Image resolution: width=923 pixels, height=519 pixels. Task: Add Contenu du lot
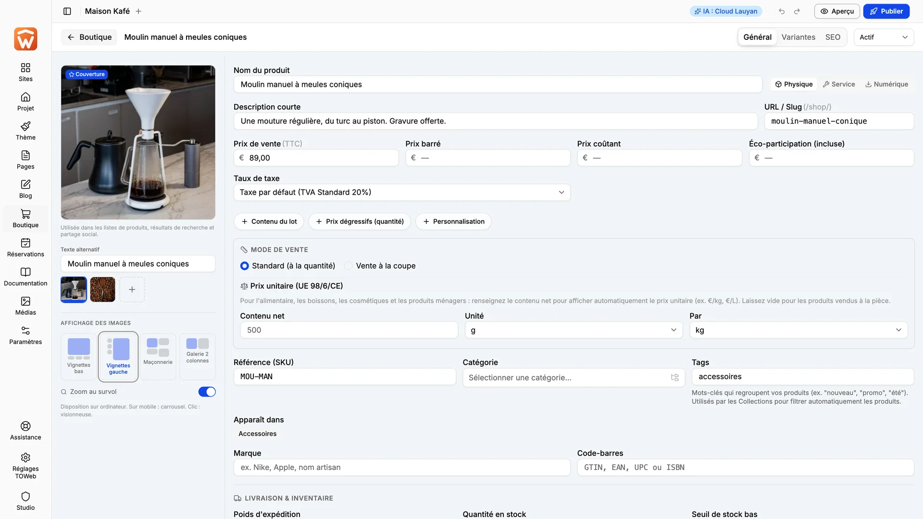(x=269, y=222)
